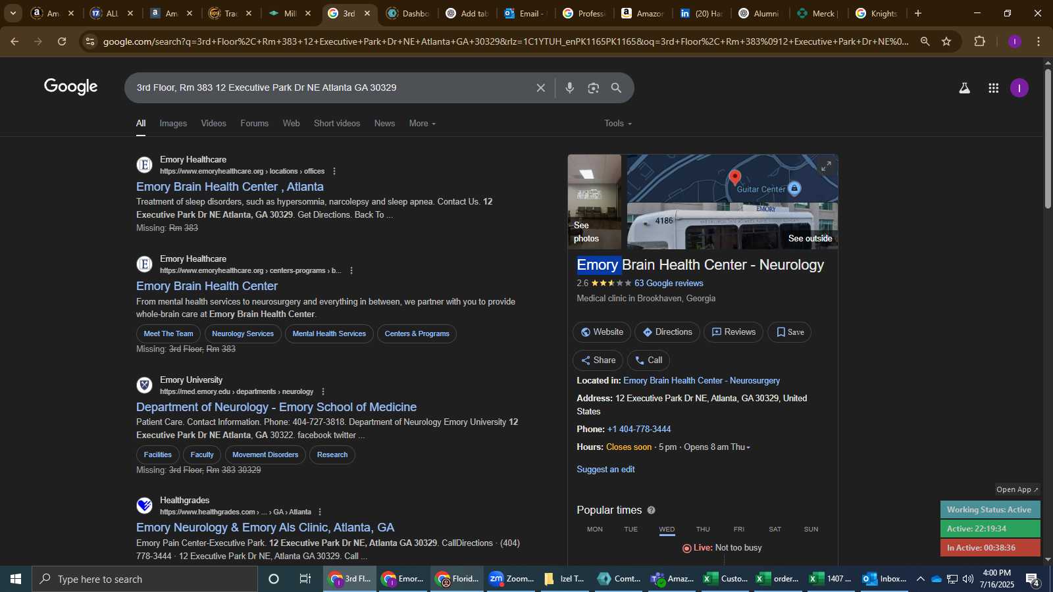Open Emory Brain Health Center, Atlanta link
The image size is (1053, 592).
[230, 187]
